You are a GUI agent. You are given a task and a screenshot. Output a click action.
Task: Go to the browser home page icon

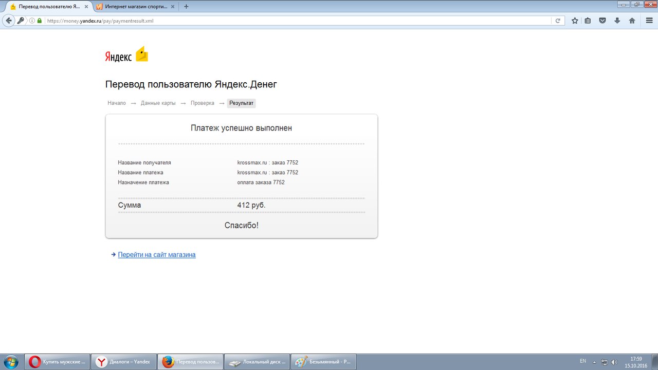(632, 21)
